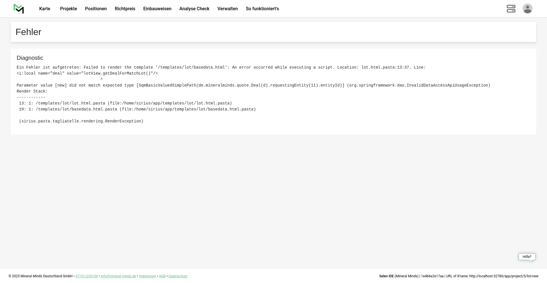Screen dimensions: 547x283
Task: Expand the Verwalten menu
Action: point(227,9)
